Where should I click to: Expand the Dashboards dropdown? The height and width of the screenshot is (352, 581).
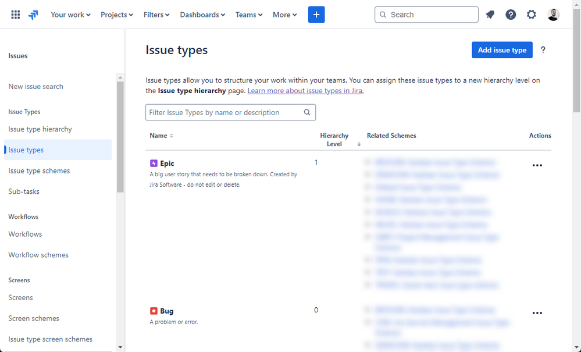(202, 15)
